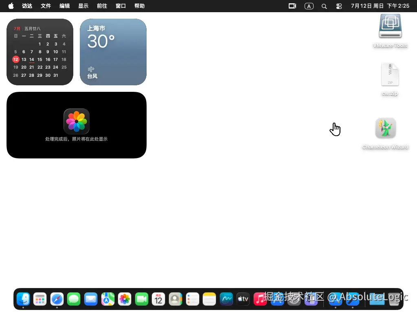
Task: Launch FaceTime from the Dock
Action: pyautogui.click(x=141, y=299)
